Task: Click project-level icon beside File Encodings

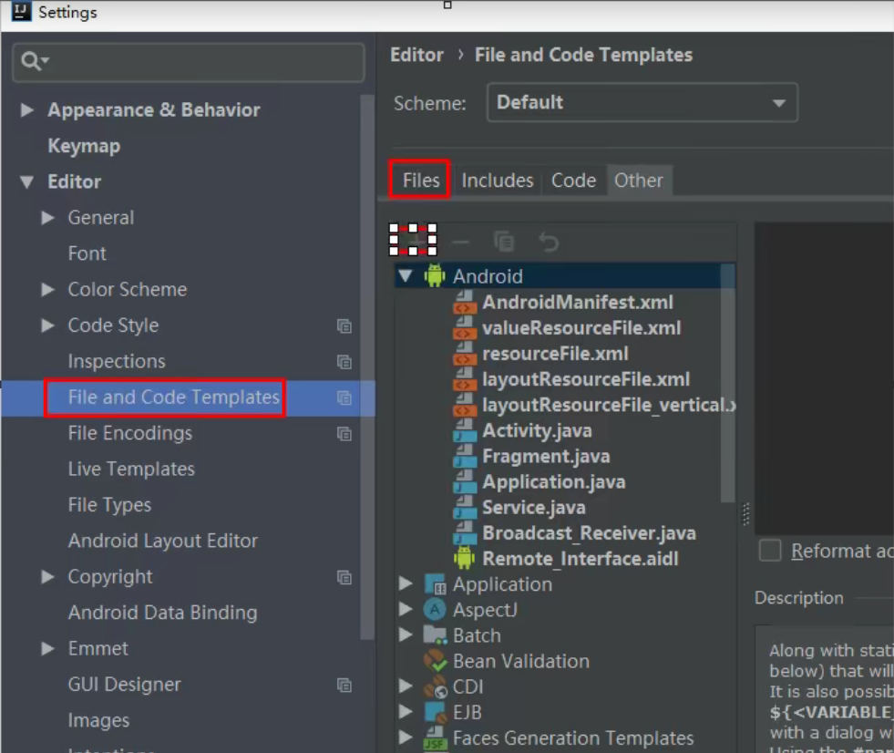Action: point(344,434)
